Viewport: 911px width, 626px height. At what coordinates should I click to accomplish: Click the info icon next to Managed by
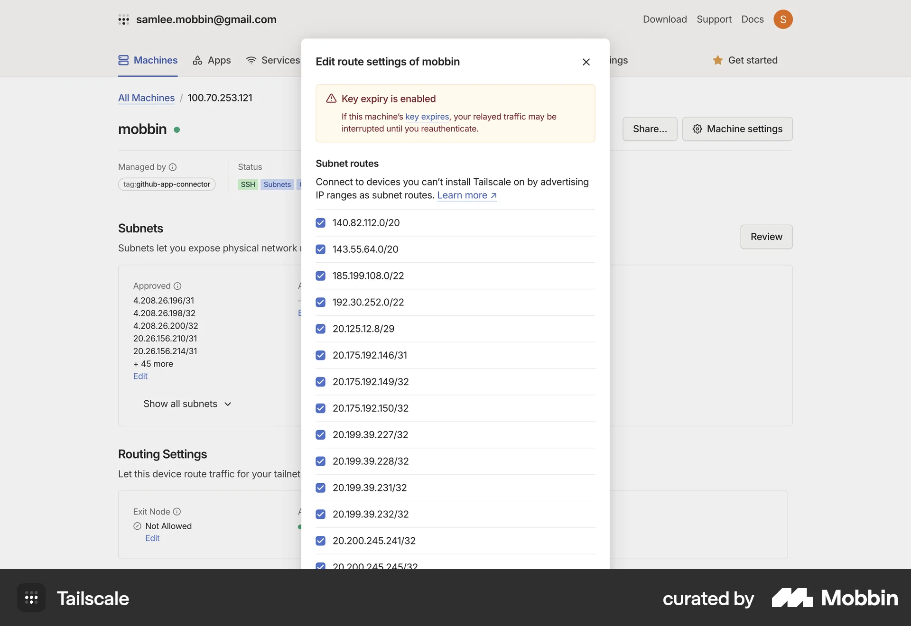(174, 167)
